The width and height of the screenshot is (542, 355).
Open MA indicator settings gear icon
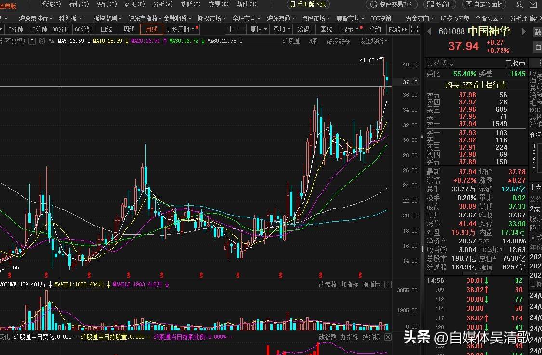tap(42, 41)
